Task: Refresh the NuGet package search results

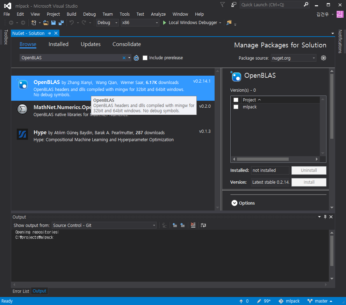Action: [136, 58]
